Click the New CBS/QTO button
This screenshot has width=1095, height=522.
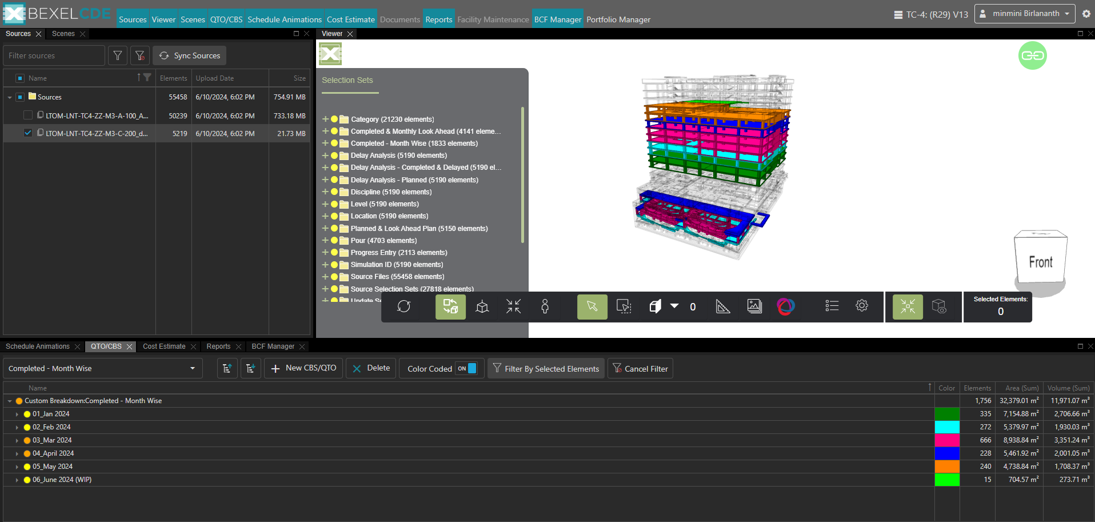coord(303,368)
